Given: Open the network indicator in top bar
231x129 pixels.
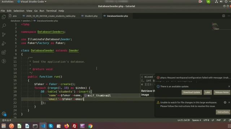Looking at the screenshot, I should pos(216,1).
